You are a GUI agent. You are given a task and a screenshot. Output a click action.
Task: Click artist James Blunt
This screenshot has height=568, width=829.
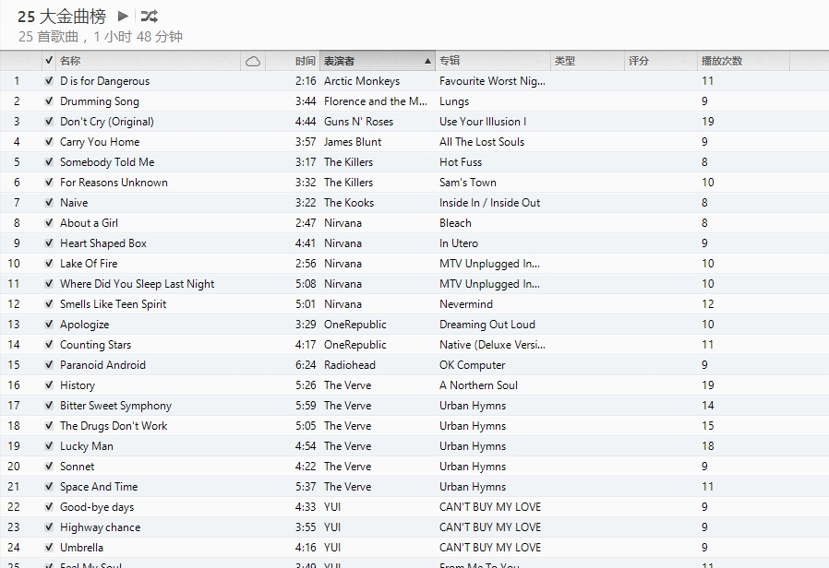click(x=353, y=142)
